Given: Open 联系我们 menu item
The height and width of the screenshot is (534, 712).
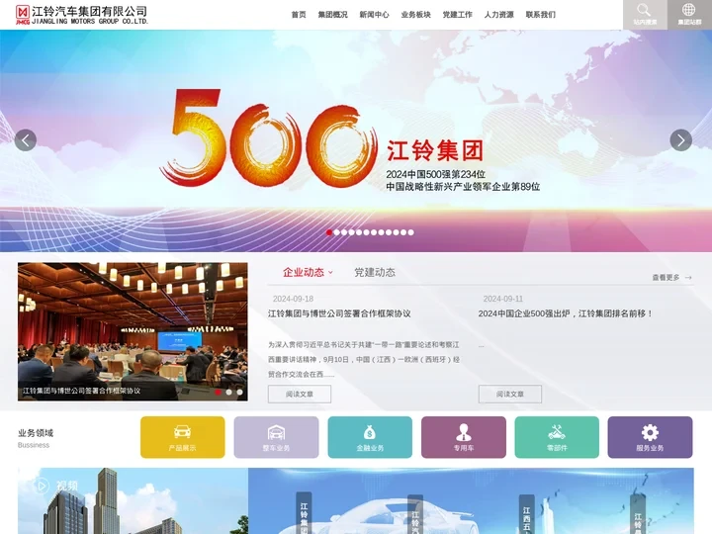Looking at the screenshot, I should [541, 15].
